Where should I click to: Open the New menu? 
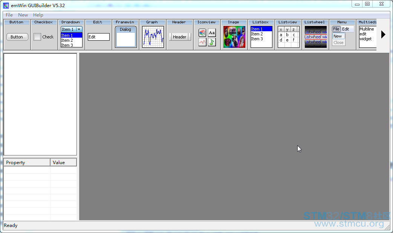[23, 15]
